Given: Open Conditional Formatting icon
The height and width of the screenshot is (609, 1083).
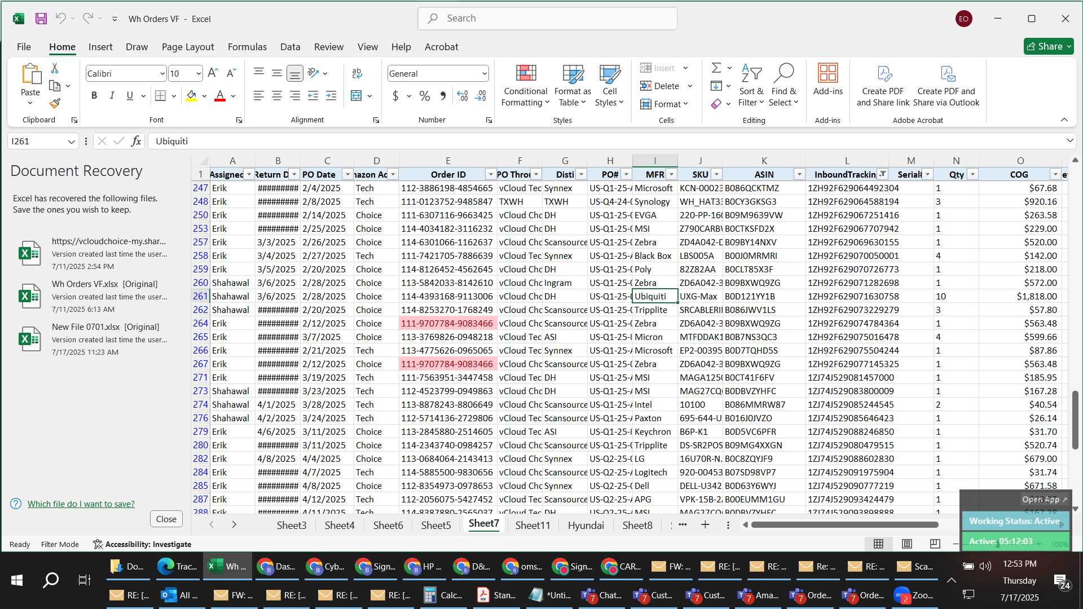Looking at the screenshot, I should point(526,73).
